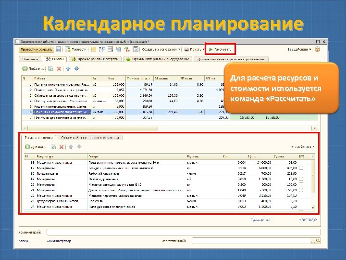Screen dimensions: 346x260
Task: Open the resources panel 'Все действия' dropdown
Action: [x=303, y=147]
